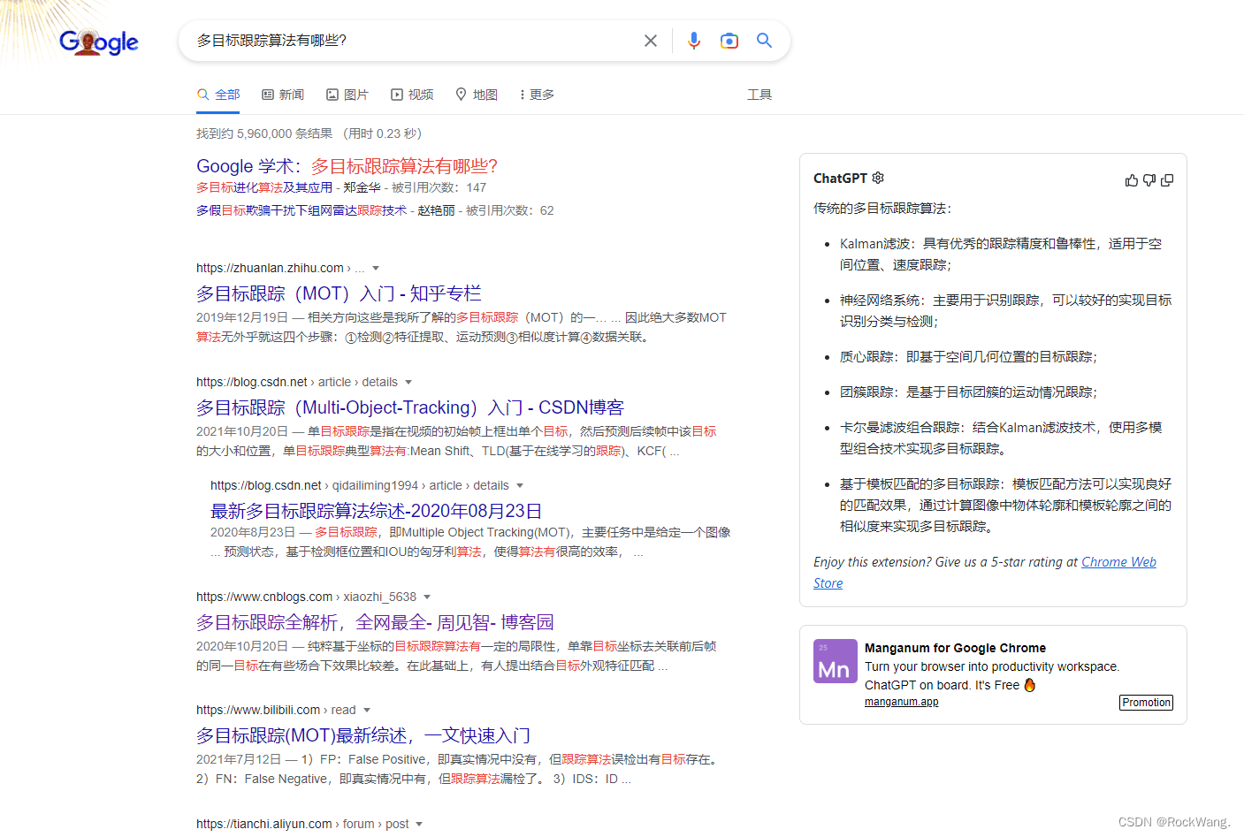Open Chrome Web Store rating link
1244x837 pixels.
click(x=1118, y=562)
